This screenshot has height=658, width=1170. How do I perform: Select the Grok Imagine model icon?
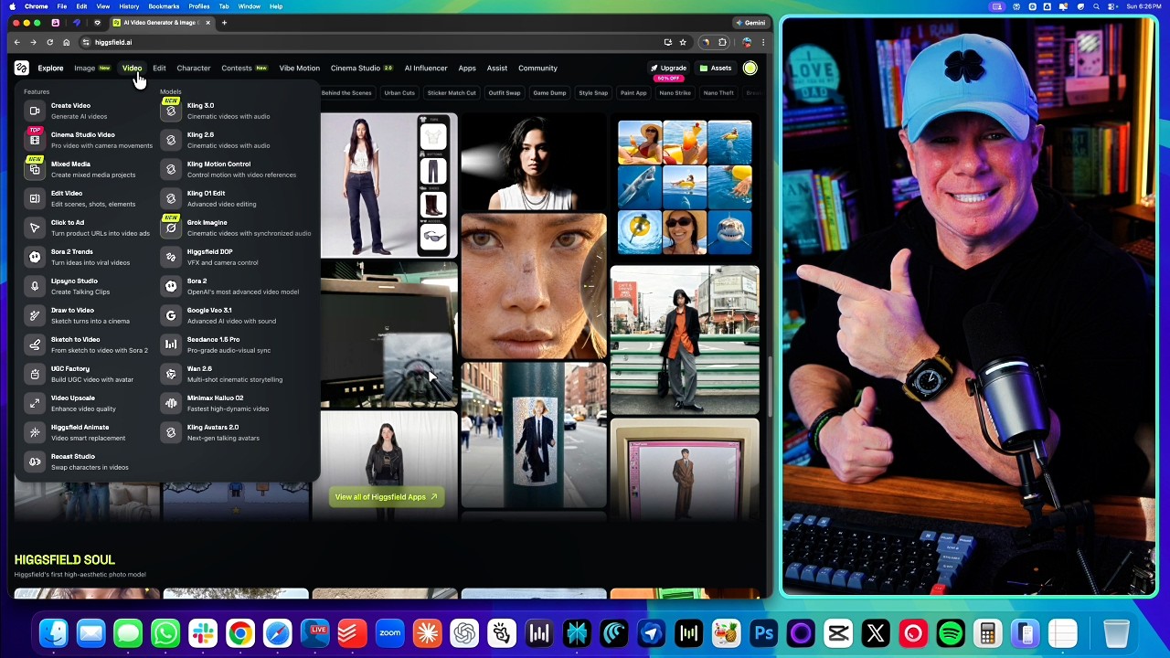pyautogui.click(x=171, y=228)
